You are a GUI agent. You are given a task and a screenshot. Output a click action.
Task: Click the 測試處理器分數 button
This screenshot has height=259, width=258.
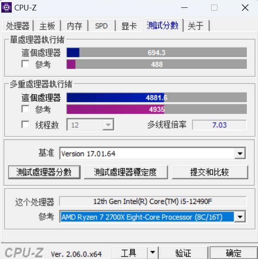click(x=44, y=172)
